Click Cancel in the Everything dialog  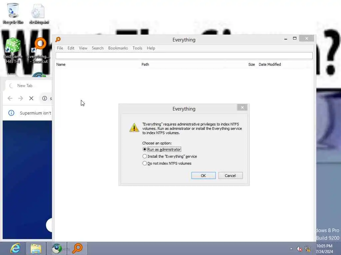pos(230,175)
